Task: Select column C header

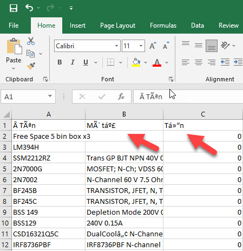Action: 203,114
